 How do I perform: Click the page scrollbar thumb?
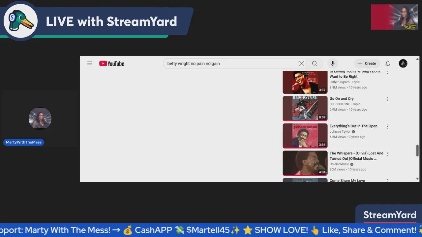click(x=417, y=150)
